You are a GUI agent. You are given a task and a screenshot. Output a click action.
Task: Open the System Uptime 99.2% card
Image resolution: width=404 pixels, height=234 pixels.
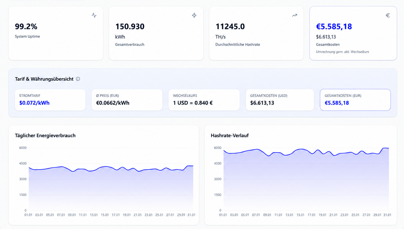(x=56, y=33)
